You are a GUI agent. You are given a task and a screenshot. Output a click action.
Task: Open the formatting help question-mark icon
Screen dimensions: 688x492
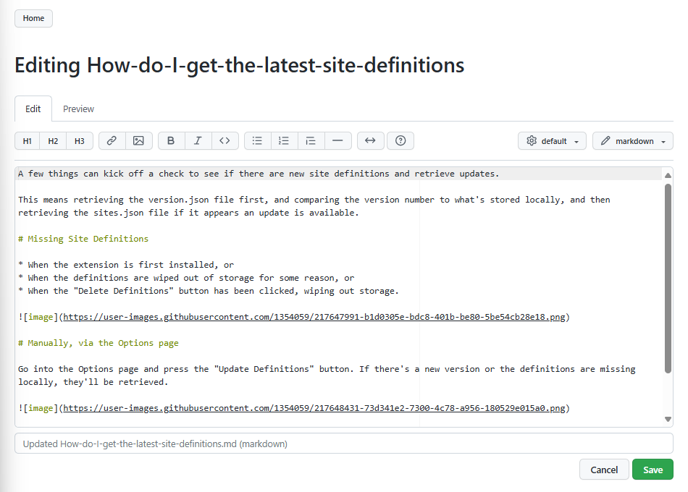pyautogui.click(x=400, y=141)
